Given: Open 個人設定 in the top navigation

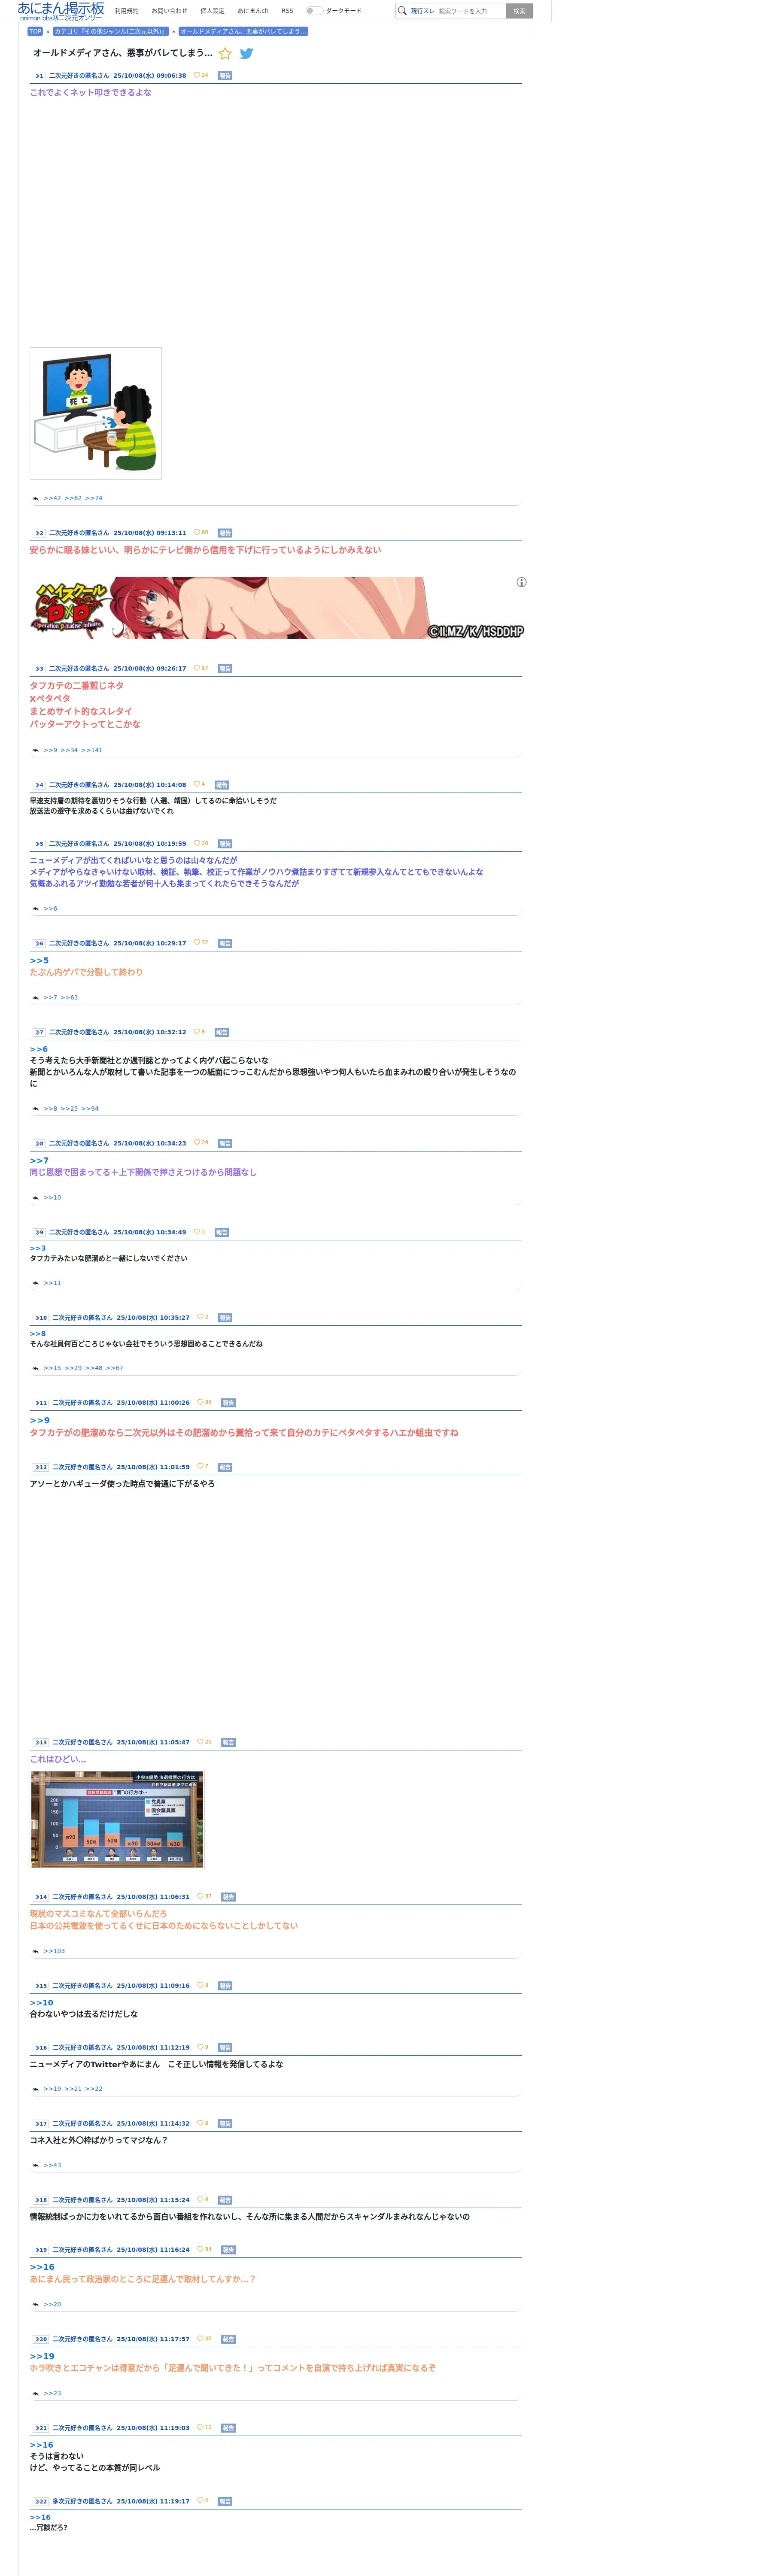Looking at the screenshot, I should (x=212, y=11).
